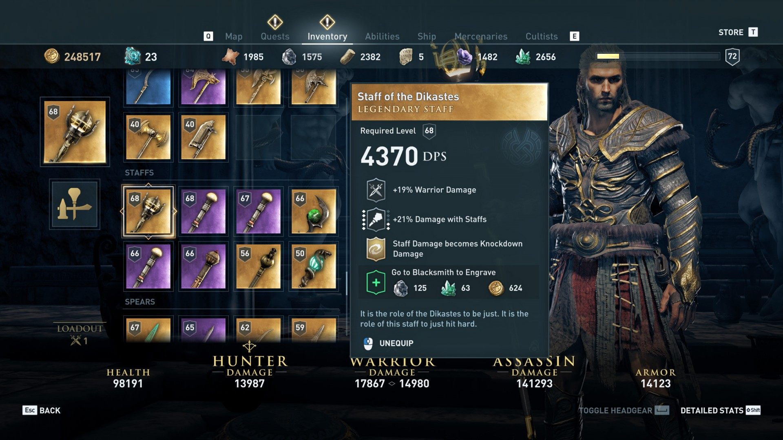Select the level 67 purple staff
The width and height of the screenshot is (783, 440).
(x=258, y=211)
